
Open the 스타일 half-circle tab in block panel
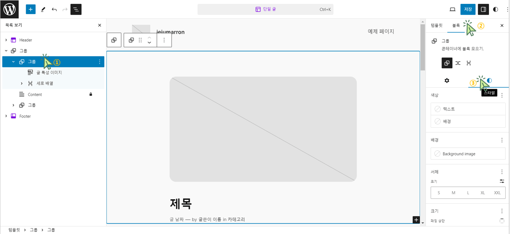point(489,81)
